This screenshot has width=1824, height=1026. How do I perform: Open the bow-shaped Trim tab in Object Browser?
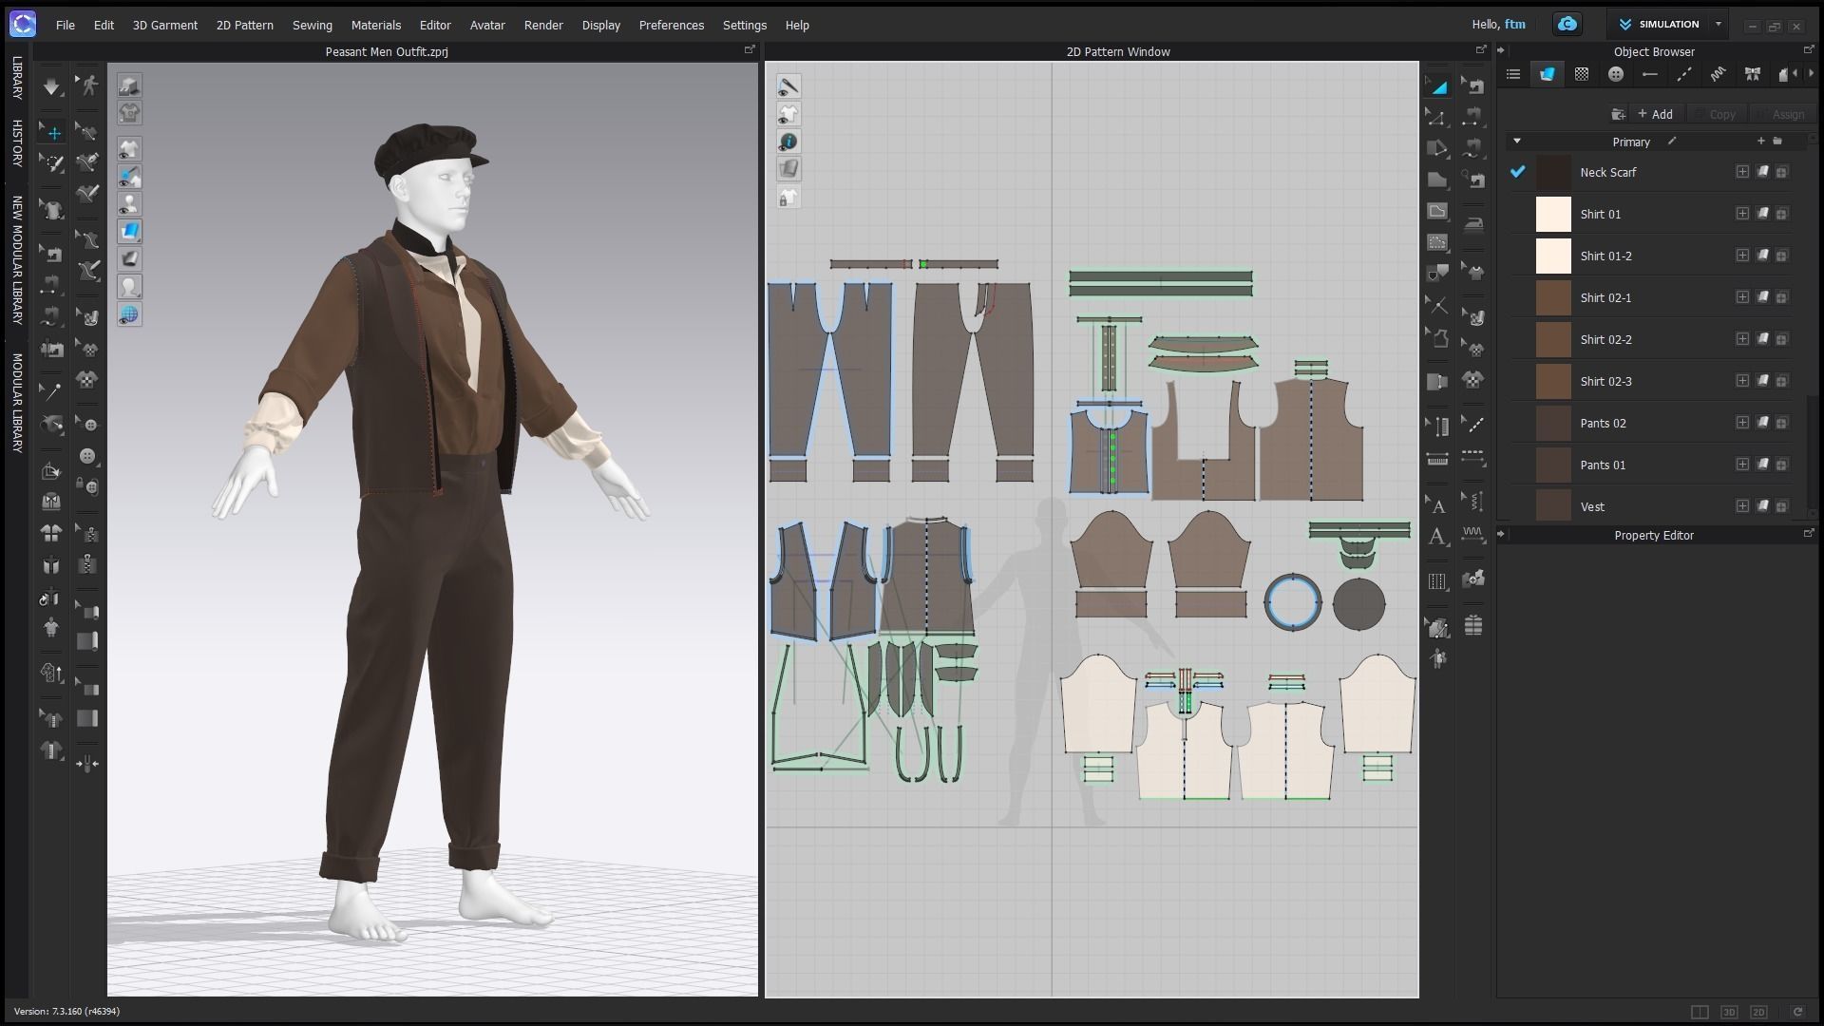(x=1752, y=74)
